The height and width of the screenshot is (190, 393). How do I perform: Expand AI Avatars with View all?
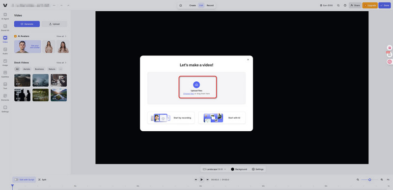click(61, 36)
